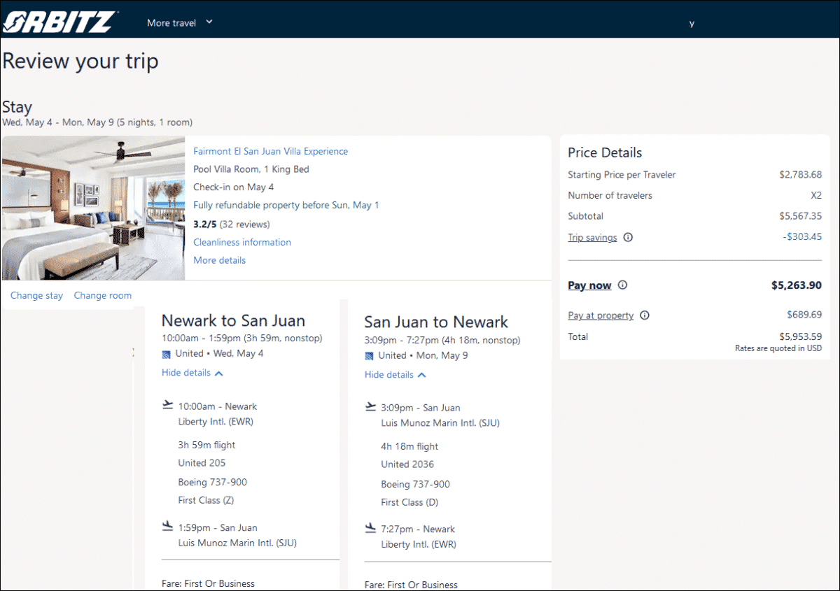Image resolution: width=840 pixels, height=591 pixels.
Task: Click arrival plane icon at 1:59pm San Juan
Action: 167,525
